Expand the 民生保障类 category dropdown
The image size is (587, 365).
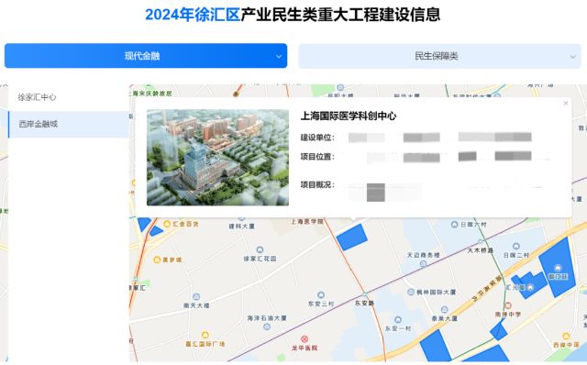point(439,56)
